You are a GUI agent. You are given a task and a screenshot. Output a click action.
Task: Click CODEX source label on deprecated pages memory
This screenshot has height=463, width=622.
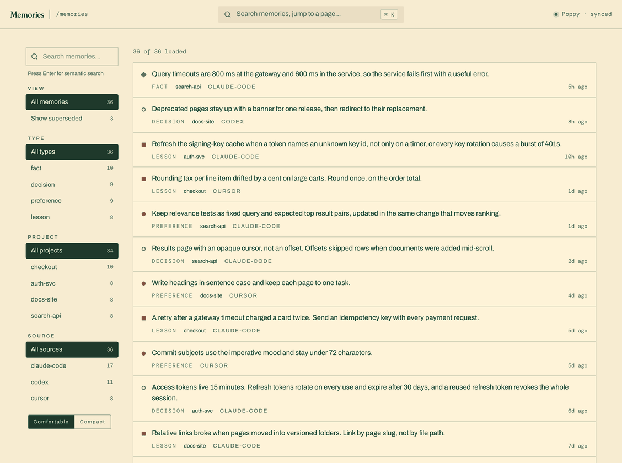[233, 122]
